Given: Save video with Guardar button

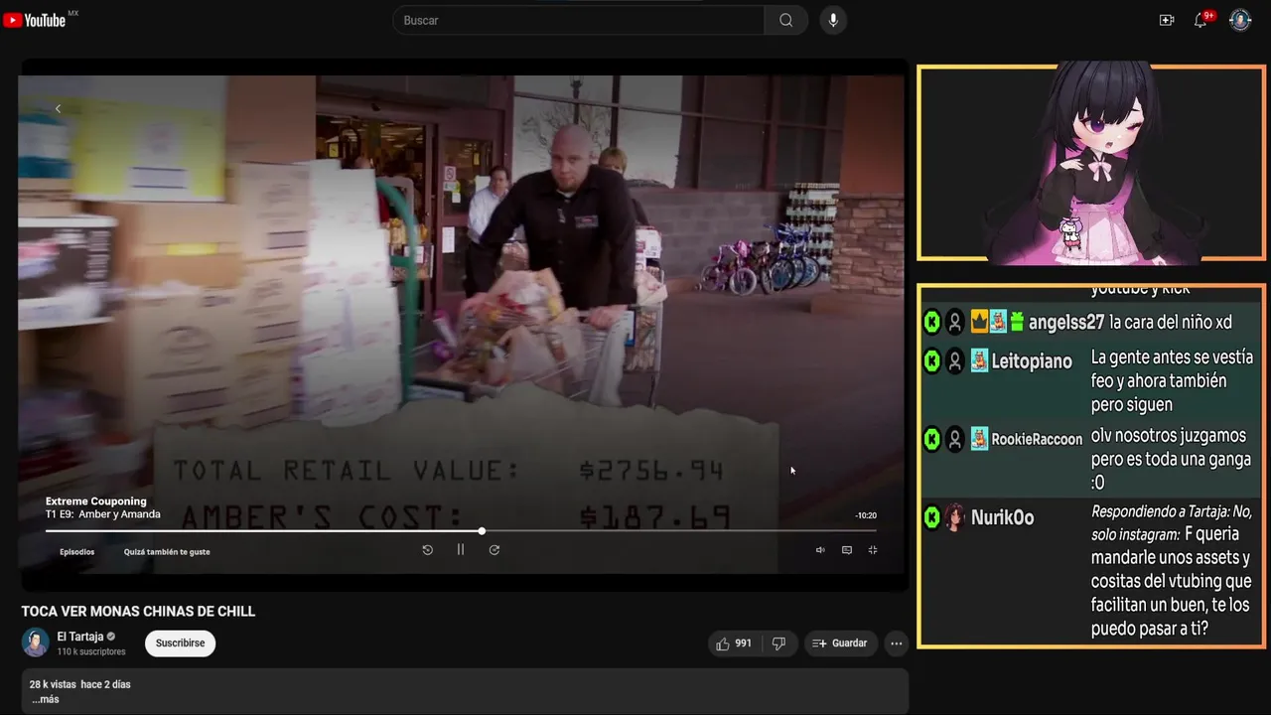Looking at the screenshot, I should pyautogui.click(x=840, y=643).
